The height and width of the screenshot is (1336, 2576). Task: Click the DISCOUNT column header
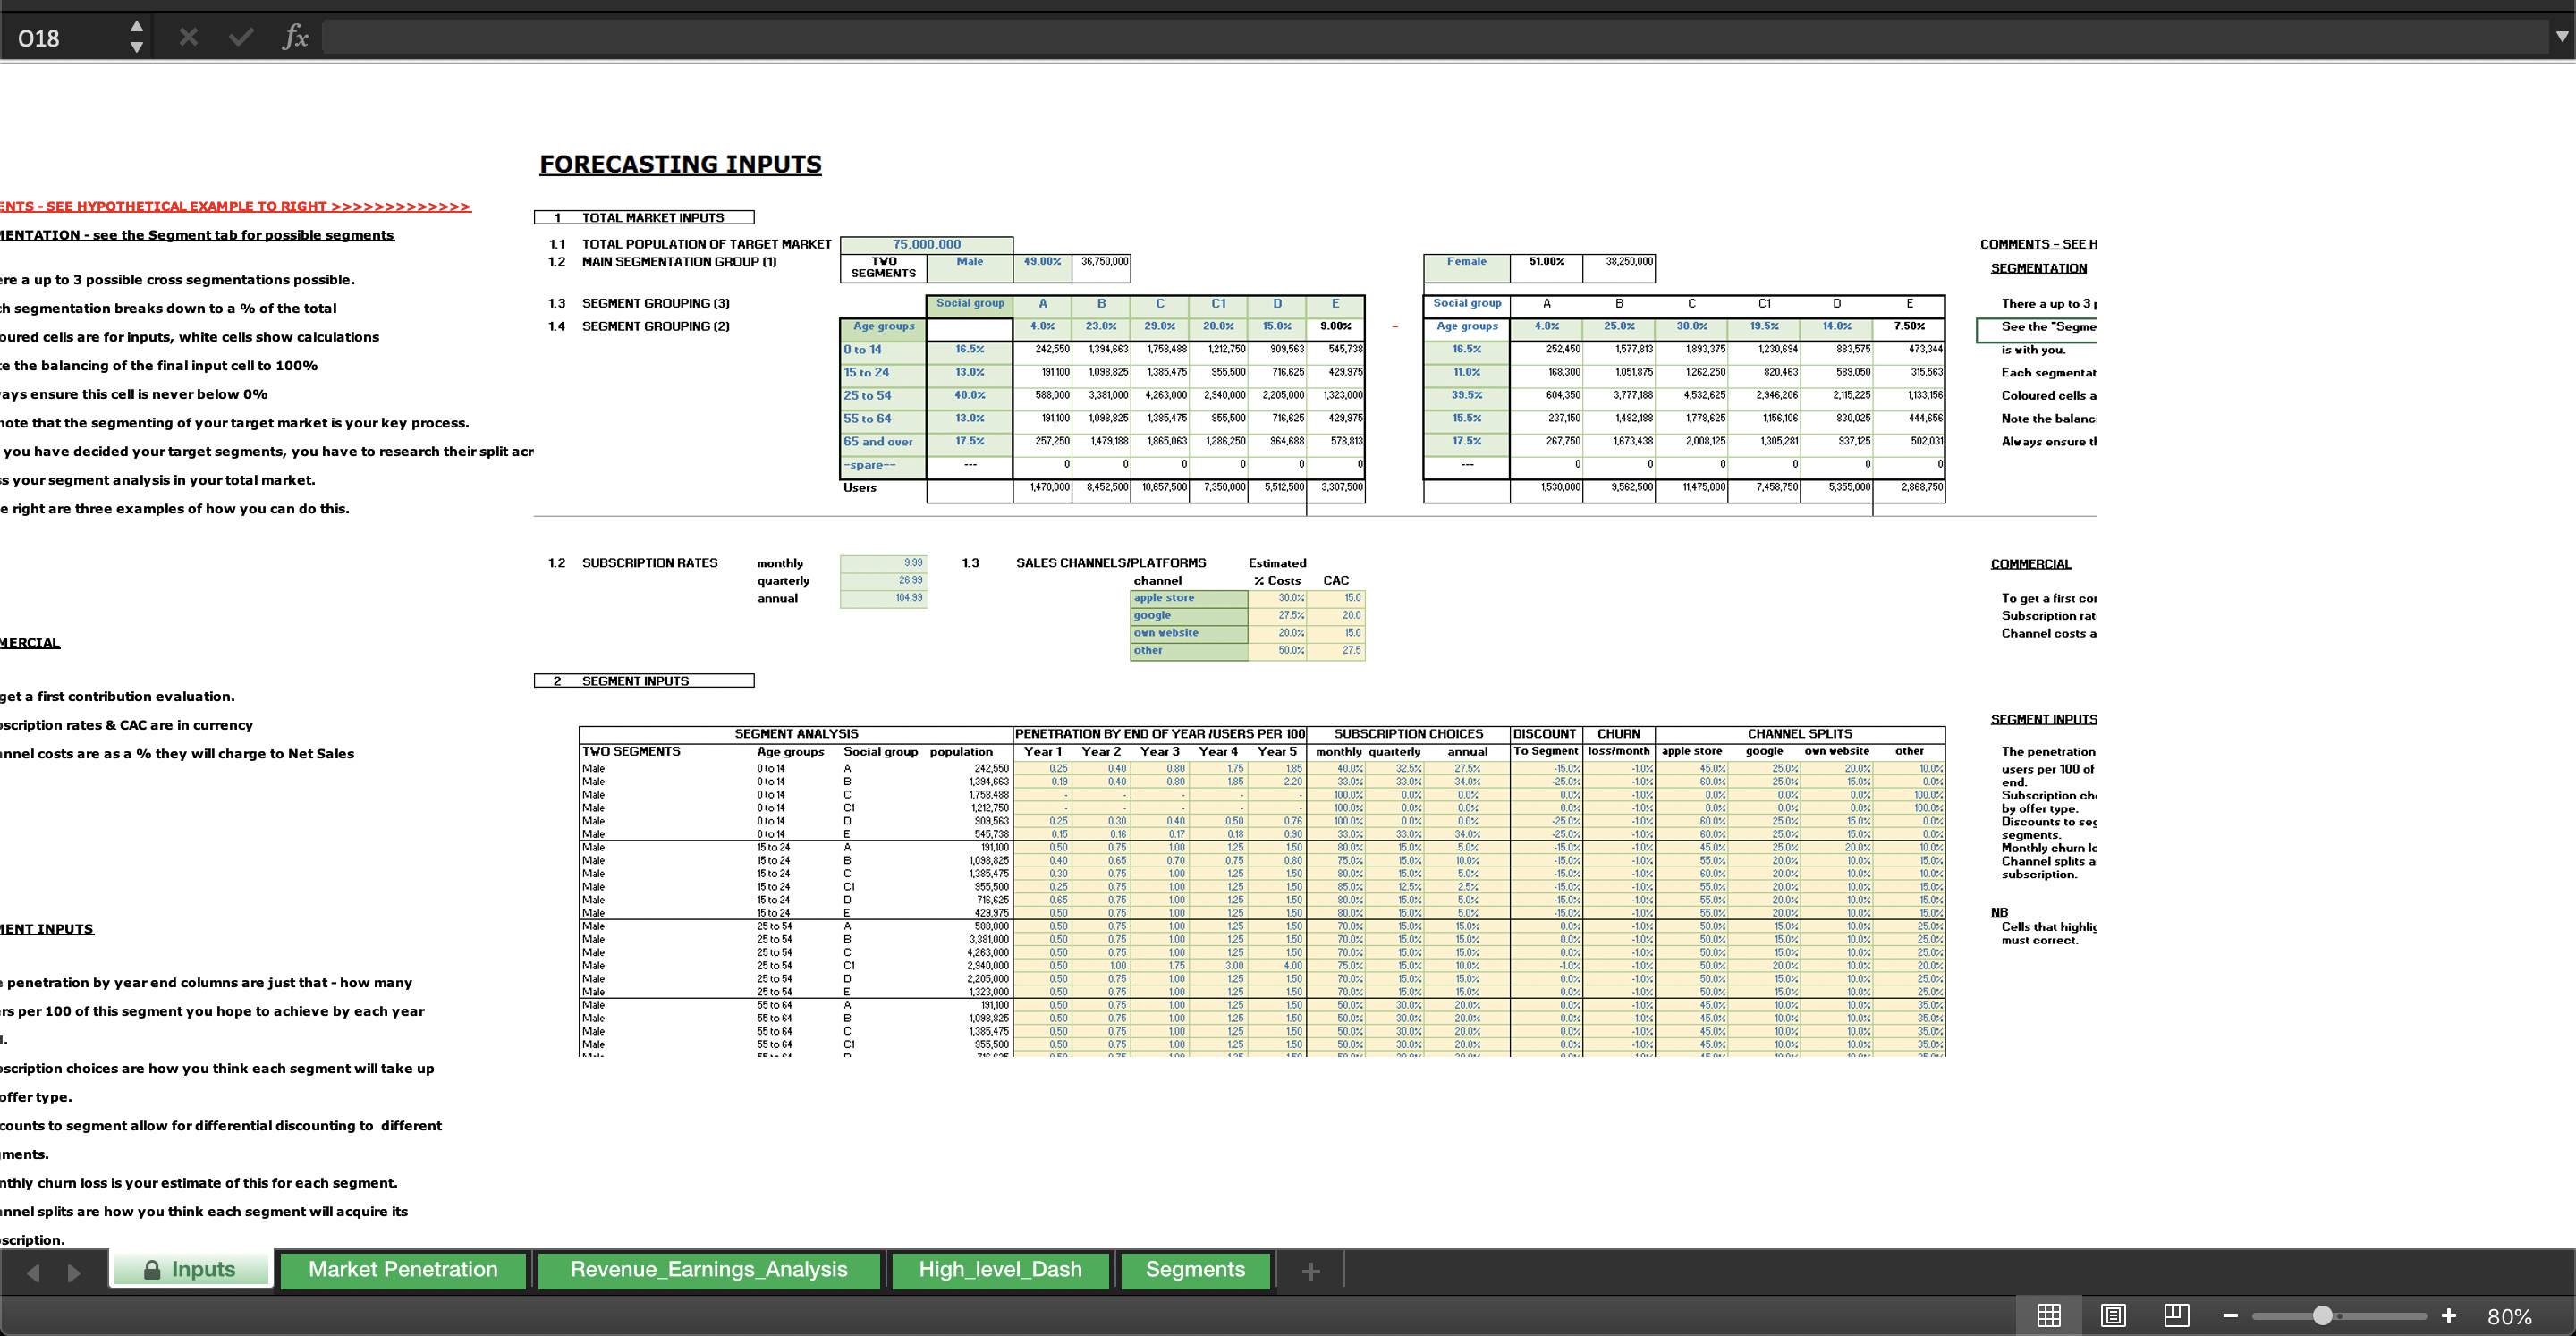pyautogui.click(x=1544, y=734)
